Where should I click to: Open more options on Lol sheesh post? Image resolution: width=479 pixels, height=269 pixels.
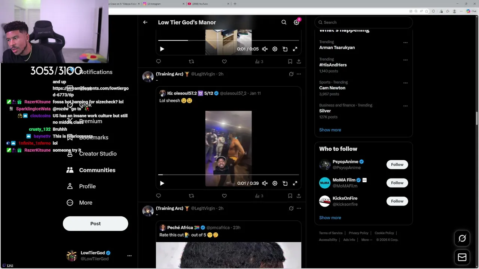(299, 74)
